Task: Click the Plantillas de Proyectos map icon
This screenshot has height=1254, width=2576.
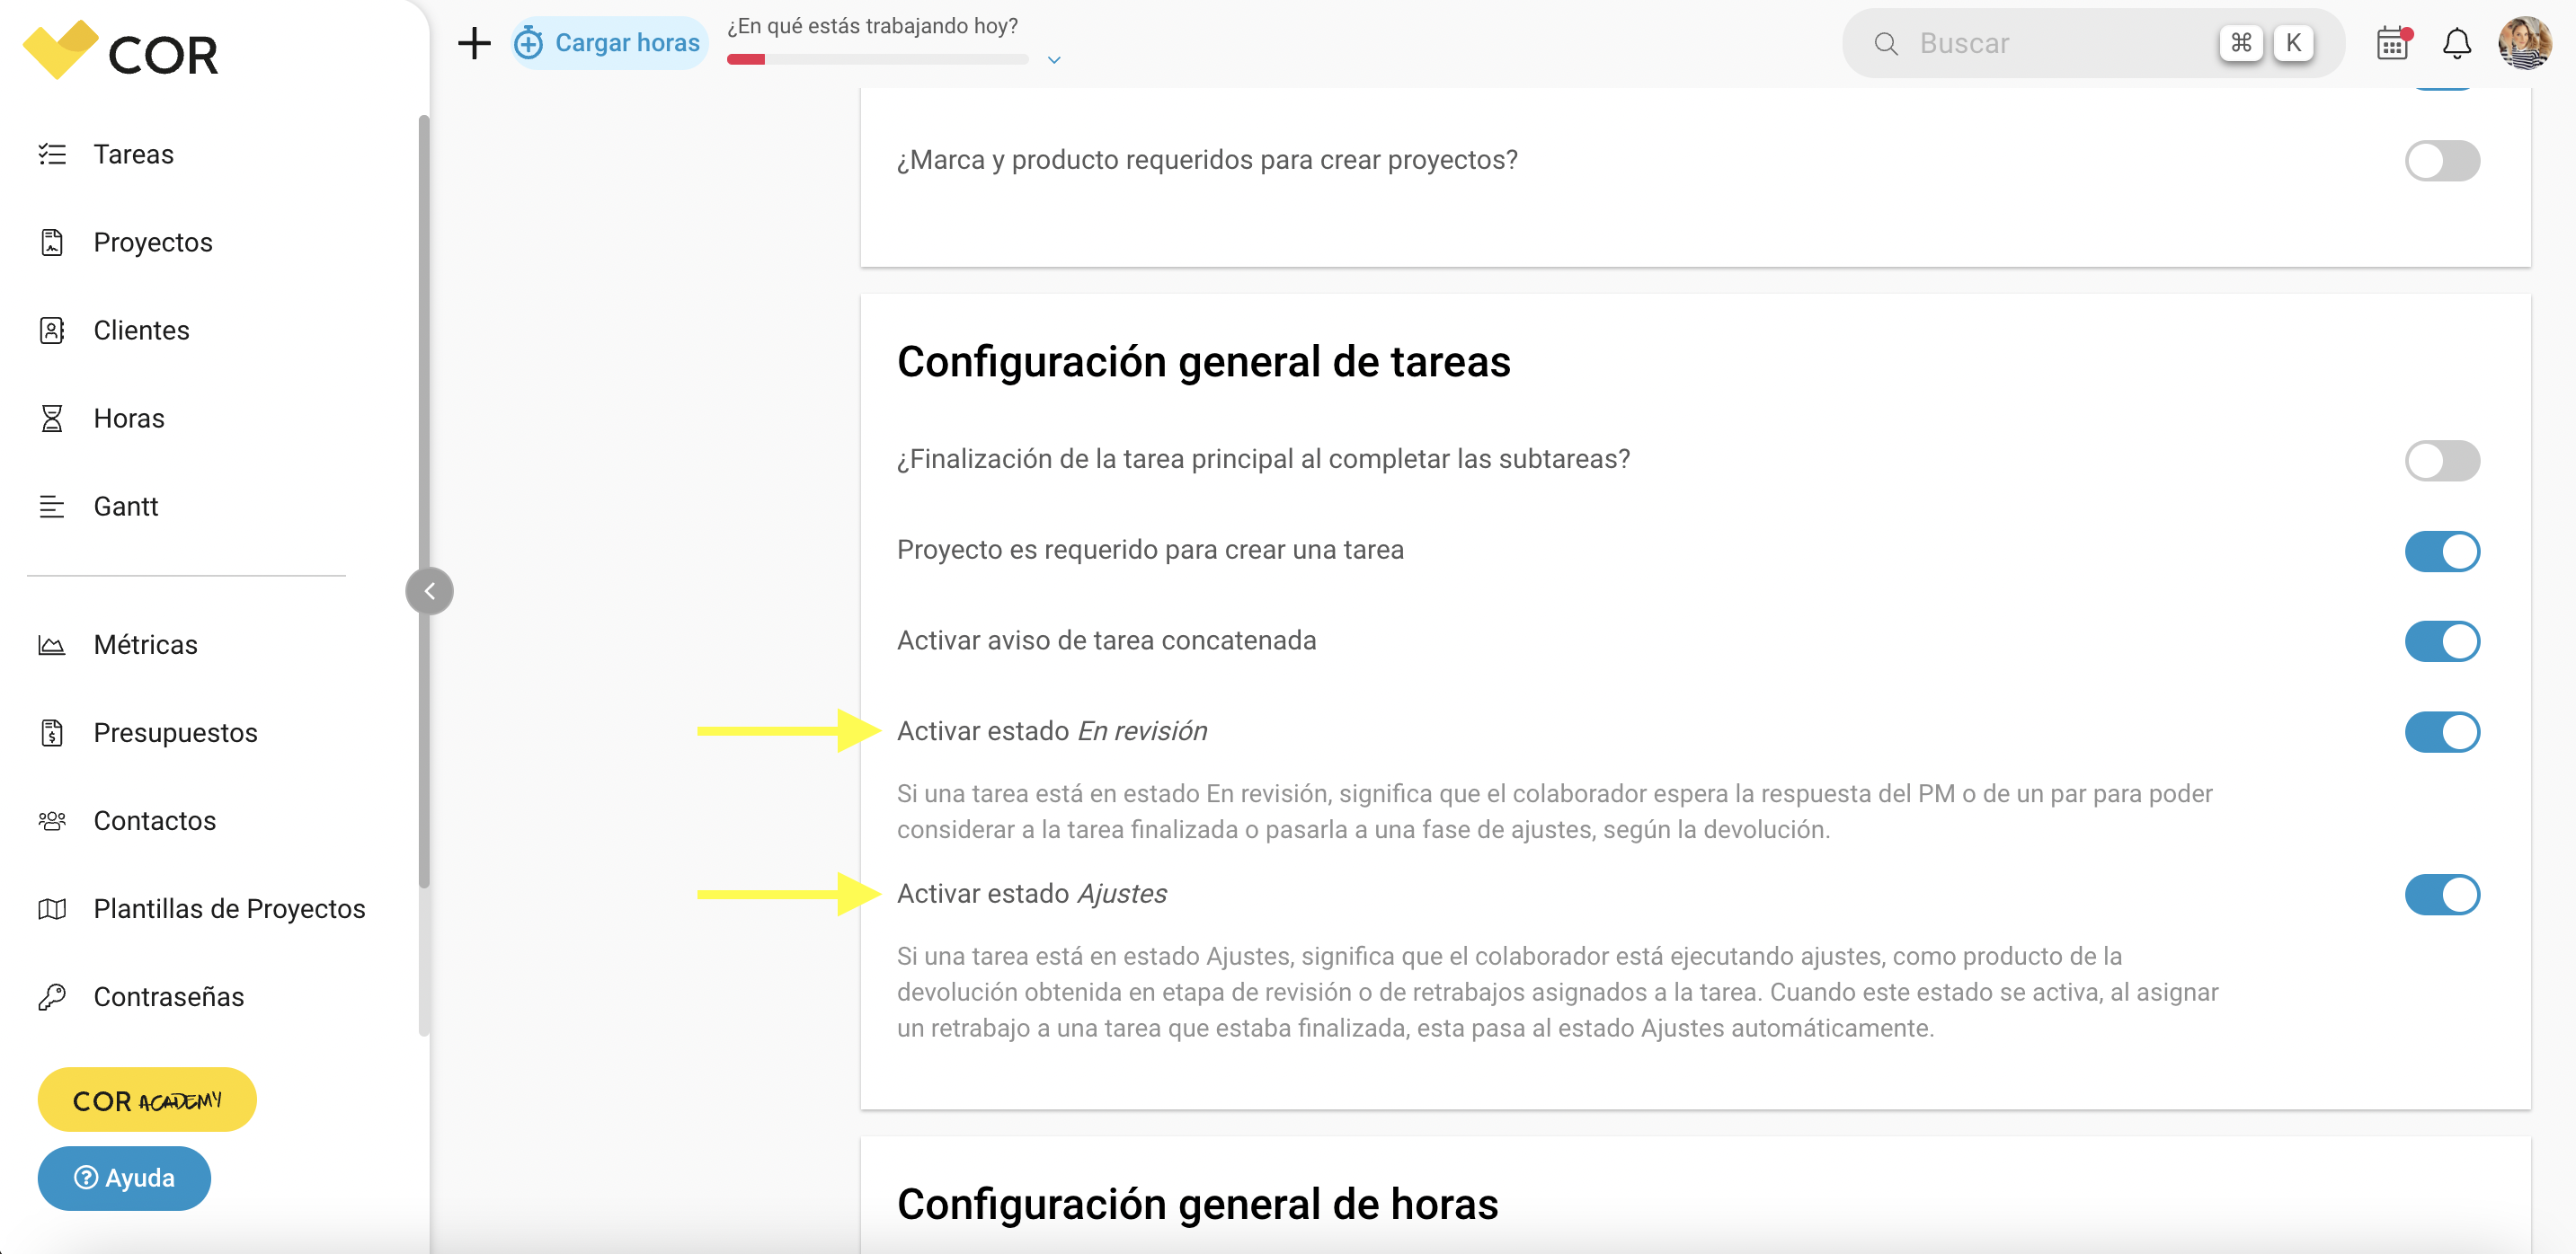Action: coord(52,908)
